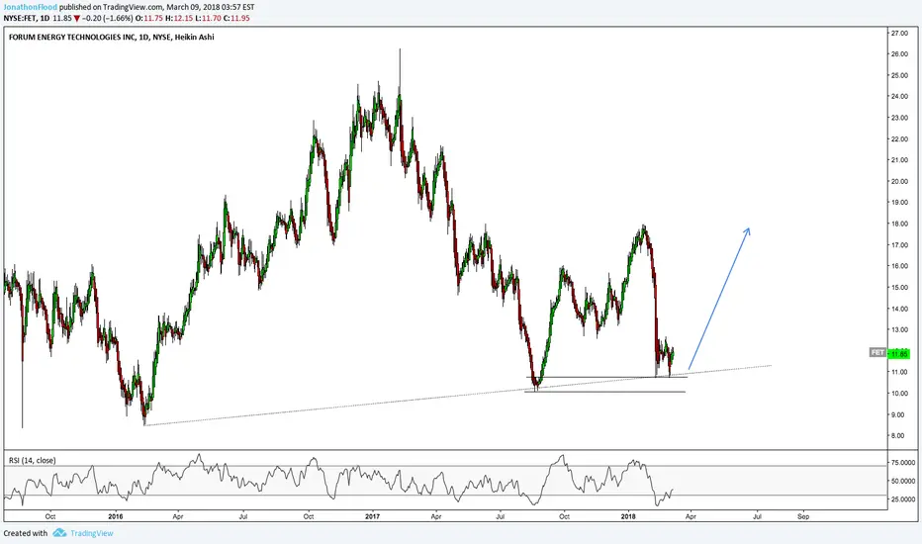Screen dimensions: 922x544
Task: Click the 27.00 price axis label
Action: pos(899,33)
